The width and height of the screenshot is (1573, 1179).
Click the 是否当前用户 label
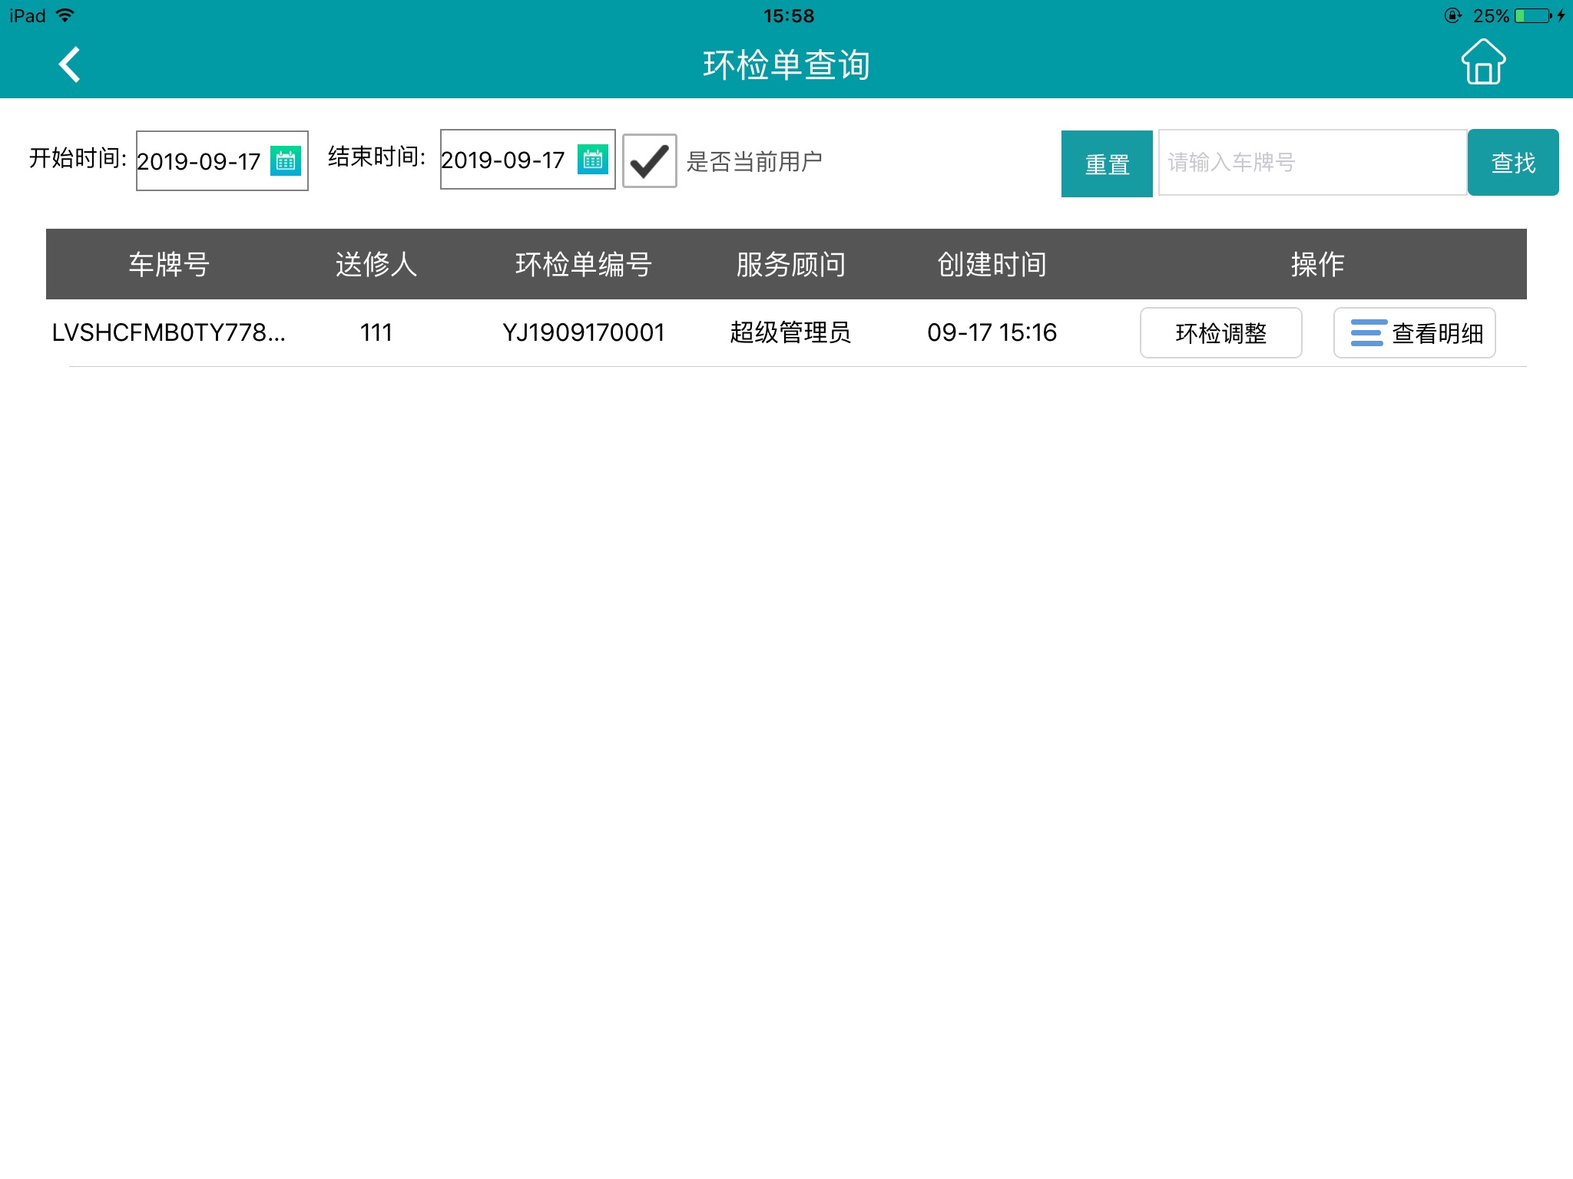754,162
